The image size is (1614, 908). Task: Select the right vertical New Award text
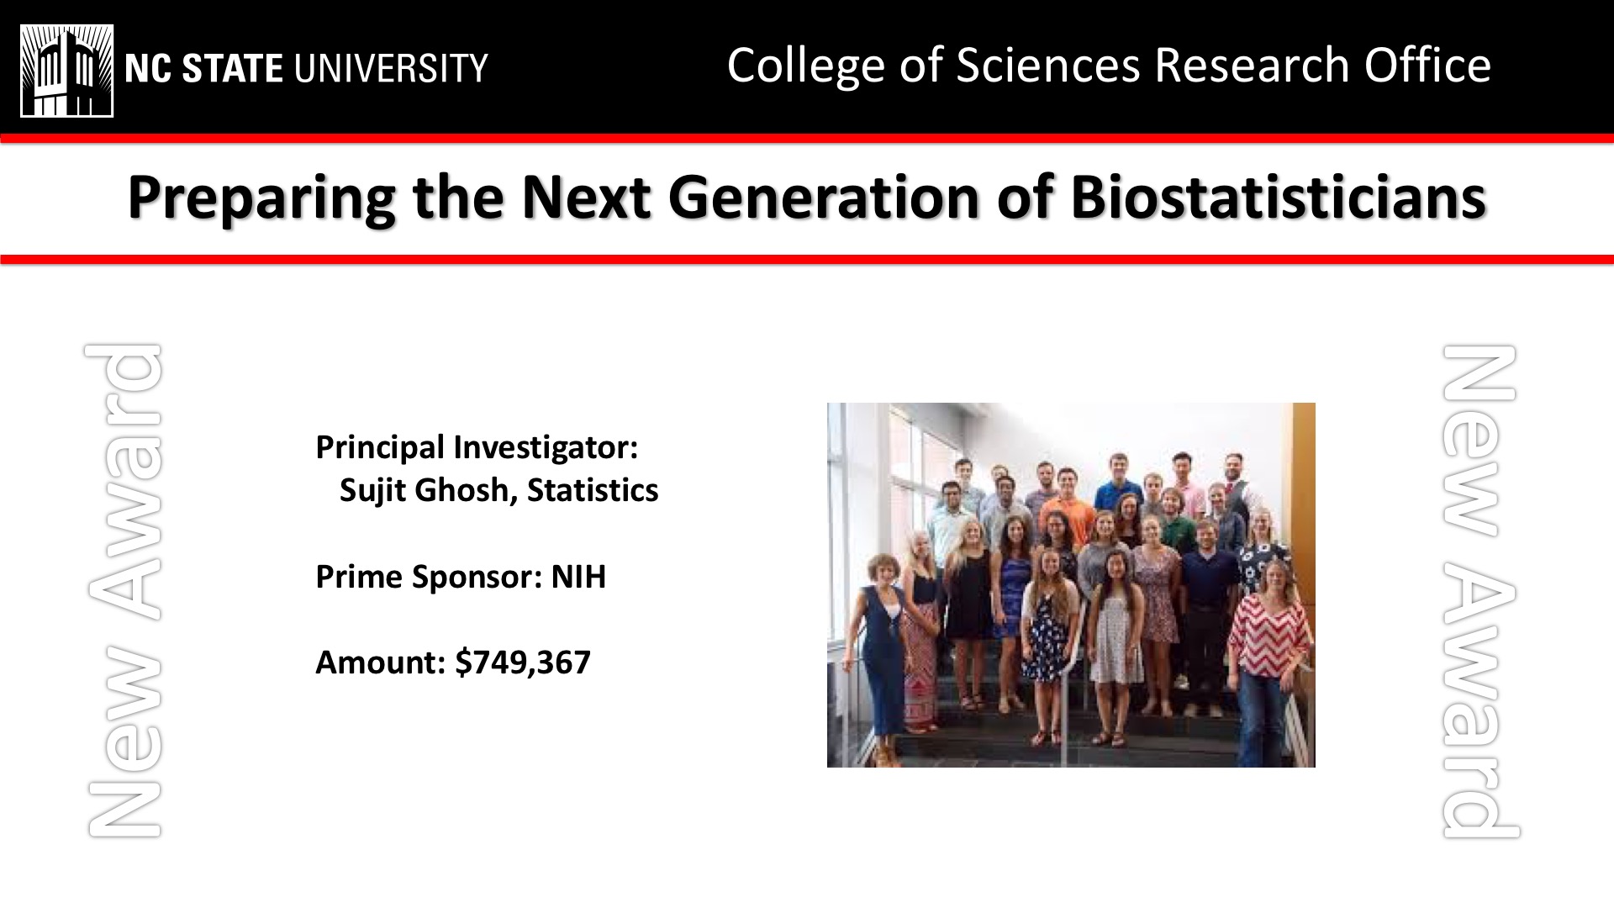(1481, 590)
